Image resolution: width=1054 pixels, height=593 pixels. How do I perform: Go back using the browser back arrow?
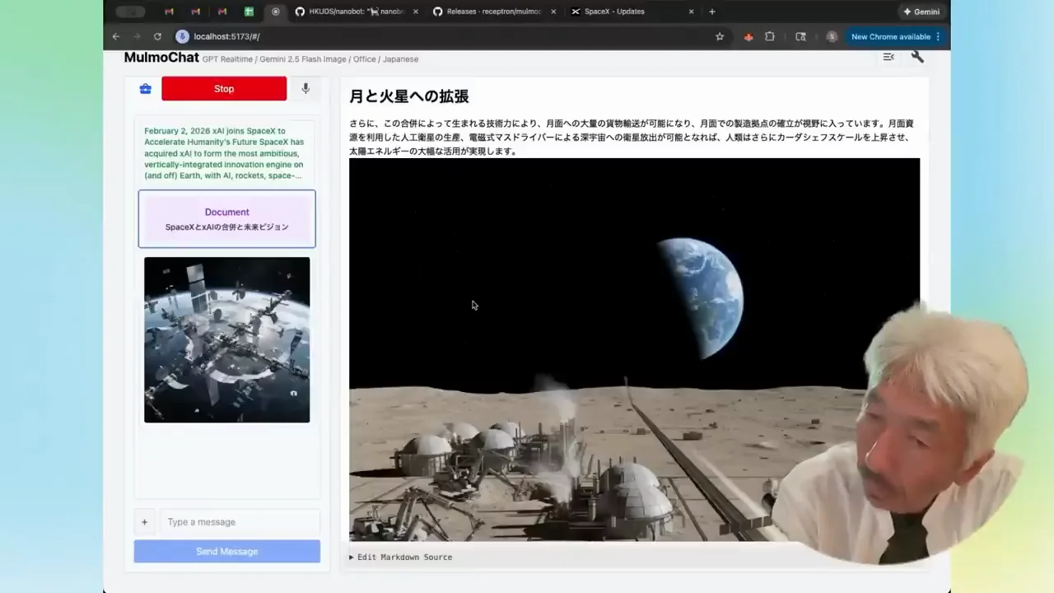pos(116,37)
